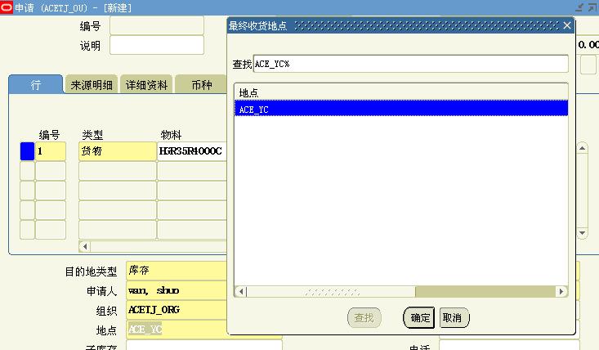Open the 详细资料 tab

[146, 85]
